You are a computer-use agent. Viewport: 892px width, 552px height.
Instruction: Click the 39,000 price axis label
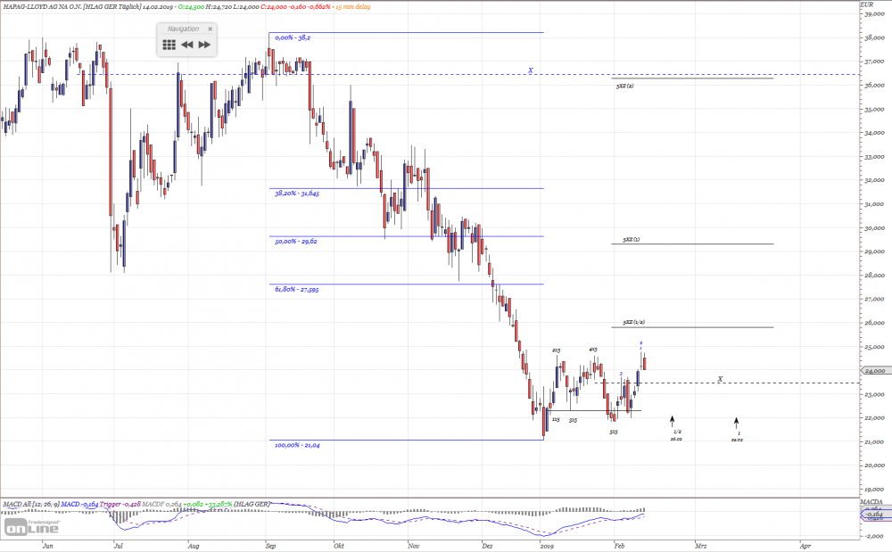(874, 14)
